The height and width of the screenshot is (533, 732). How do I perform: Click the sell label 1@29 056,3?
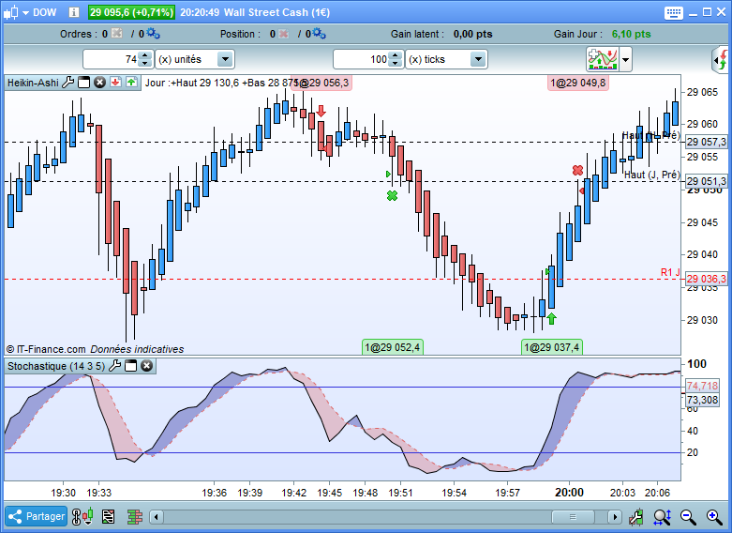click(321, 83)
